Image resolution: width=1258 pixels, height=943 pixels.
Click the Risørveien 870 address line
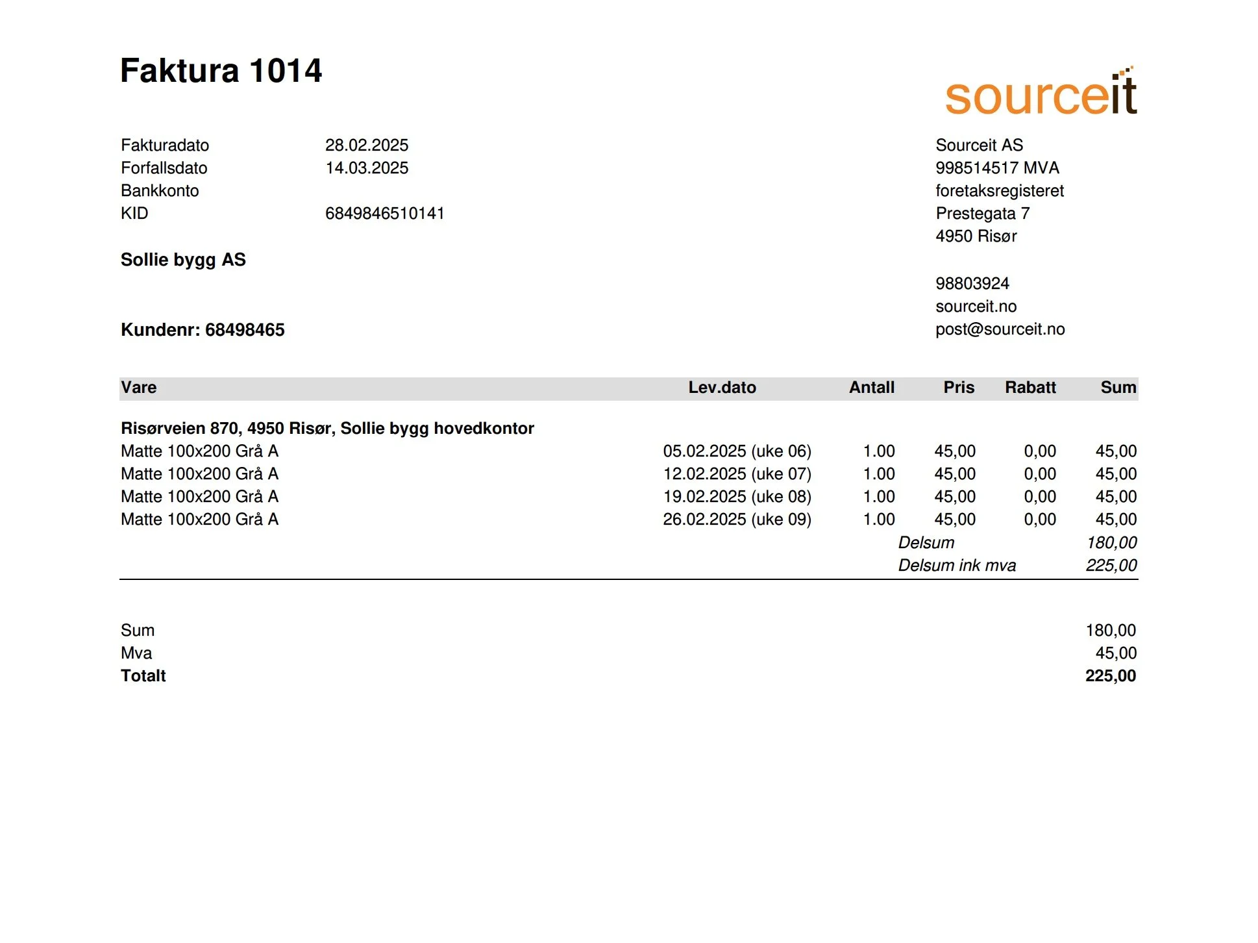(327, 428)
